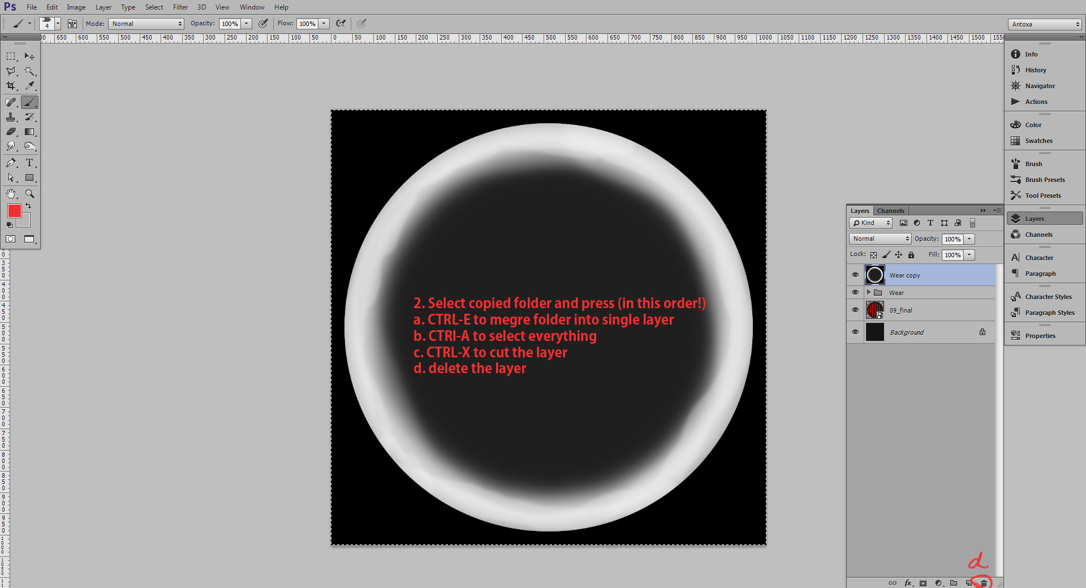Viewport: 1086px width, 588px height.
Task: Open layer Opacity dropdown arrow
Action: 969,239
